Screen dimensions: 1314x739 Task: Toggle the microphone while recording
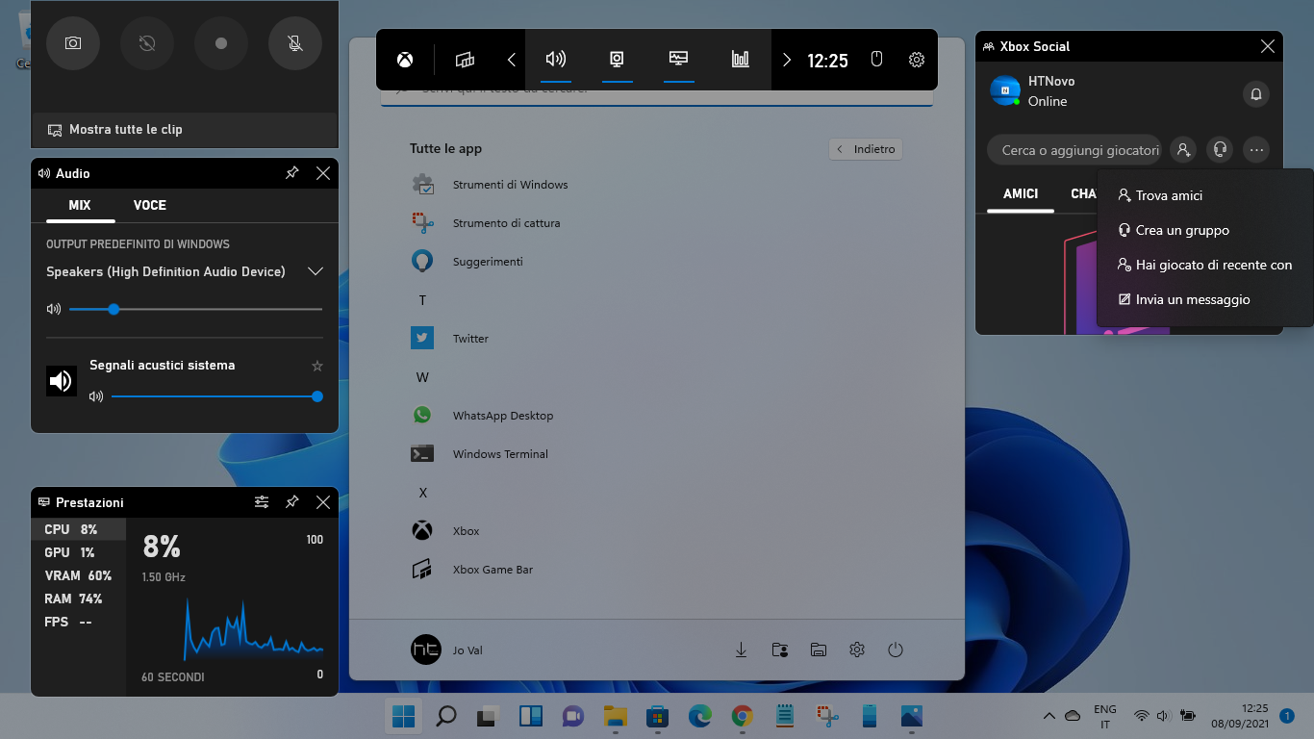[295, 43]
